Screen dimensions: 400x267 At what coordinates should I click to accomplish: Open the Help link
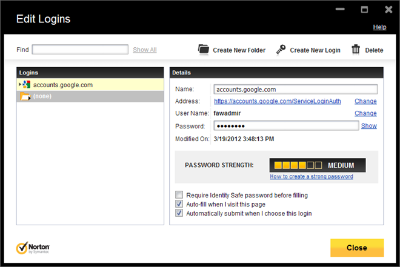pyautogui.click(x=379, y=27)
